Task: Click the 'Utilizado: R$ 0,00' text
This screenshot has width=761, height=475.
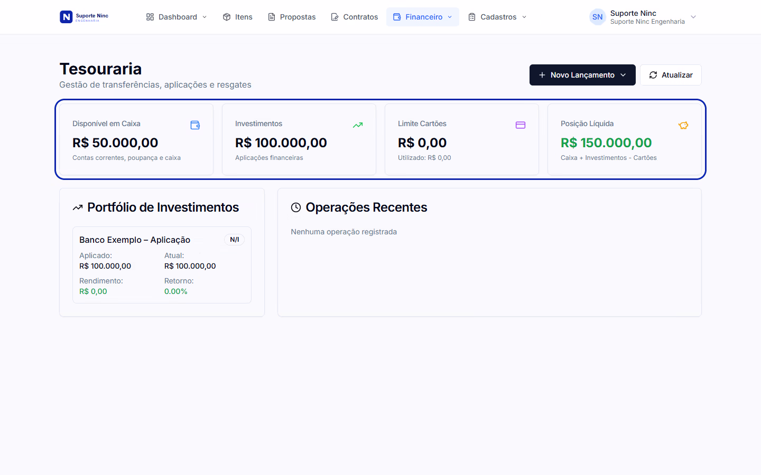Action: [x=424, y=158]
